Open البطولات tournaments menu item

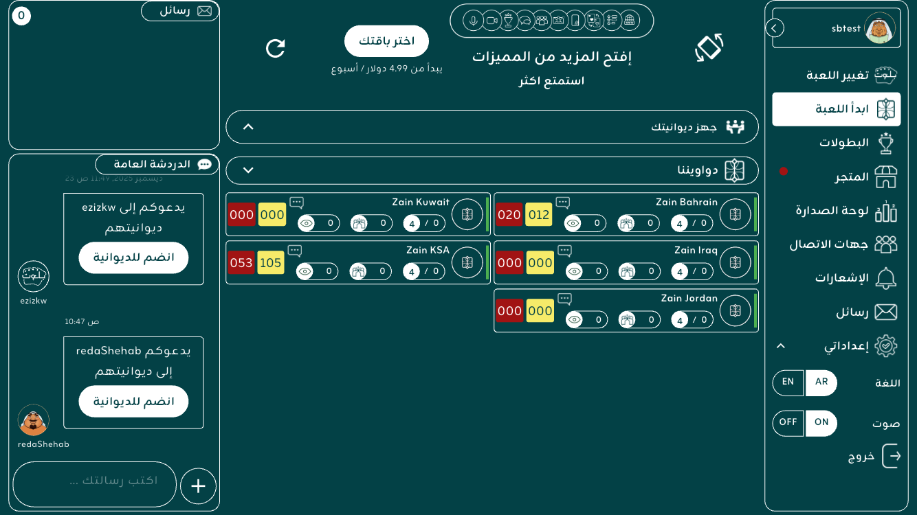pyautogui.click(x=844, y=143)
